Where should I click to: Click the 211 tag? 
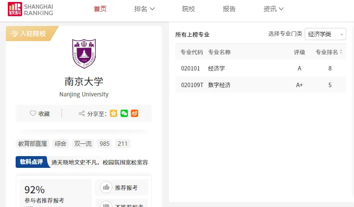[x=123, y=144]
